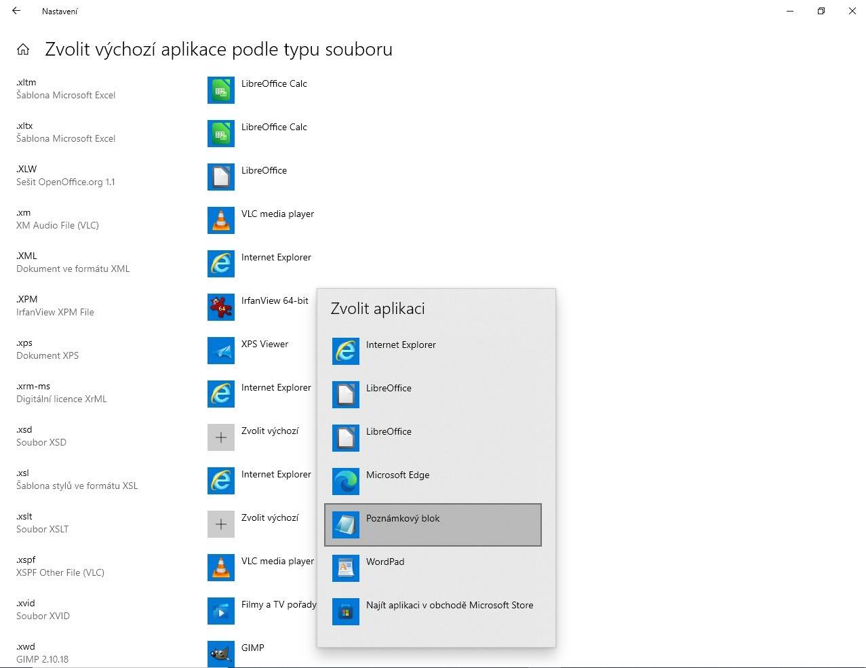Click GIMP label for .xwd
The image size is (866, 668).
click(253, 648)
